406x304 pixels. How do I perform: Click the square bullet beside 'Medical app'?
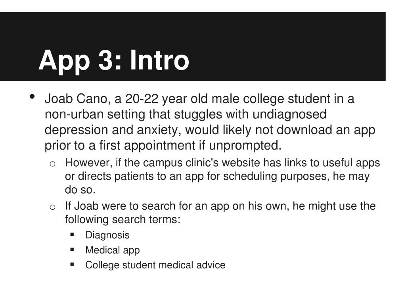tap(72, 249)
